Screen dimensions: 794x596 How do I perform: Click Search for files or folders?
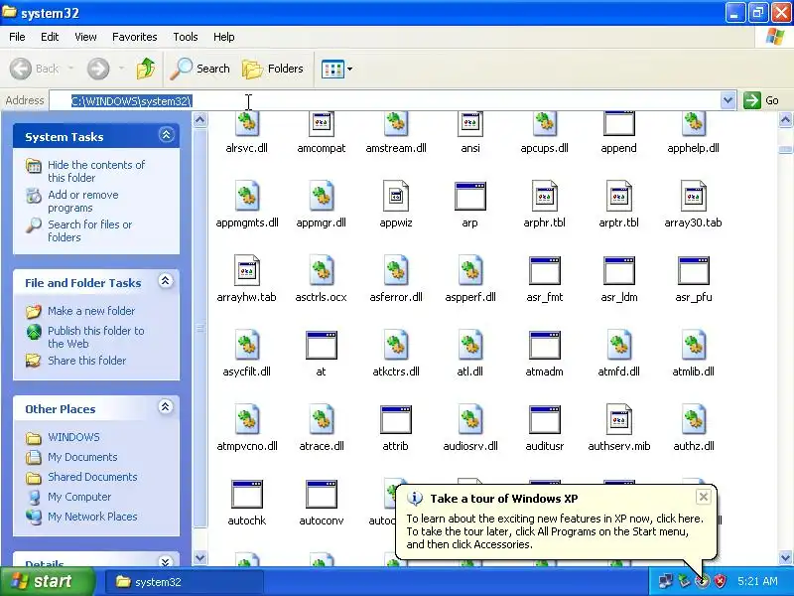click(89, 230)
